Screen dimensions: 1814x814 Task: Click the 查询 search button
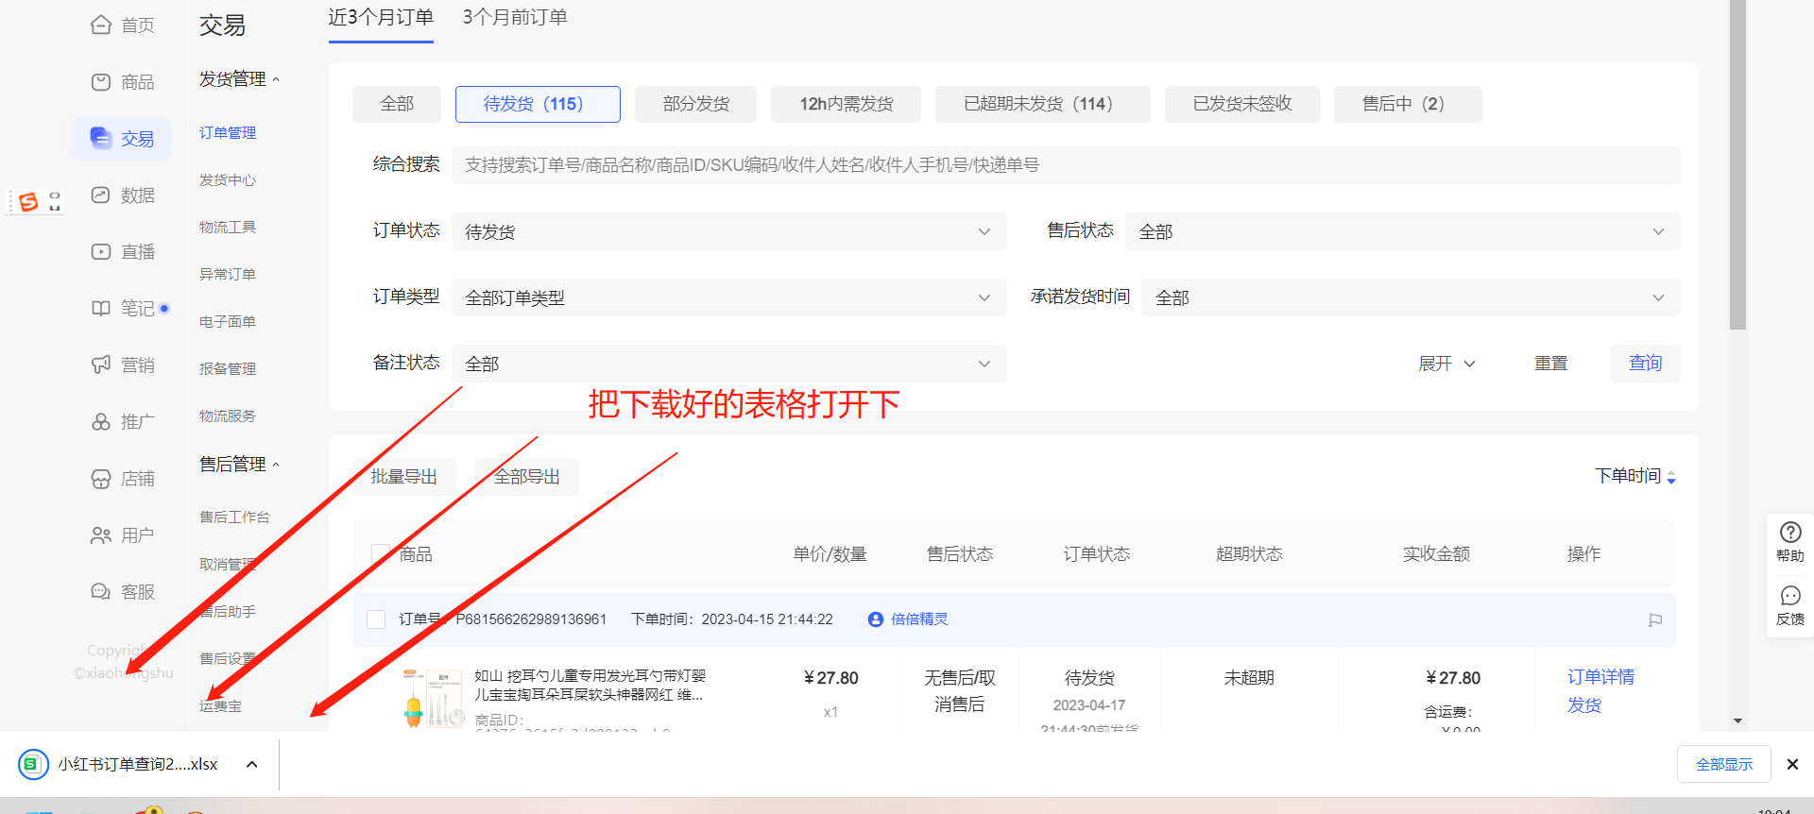click(x=1644, y=364)
